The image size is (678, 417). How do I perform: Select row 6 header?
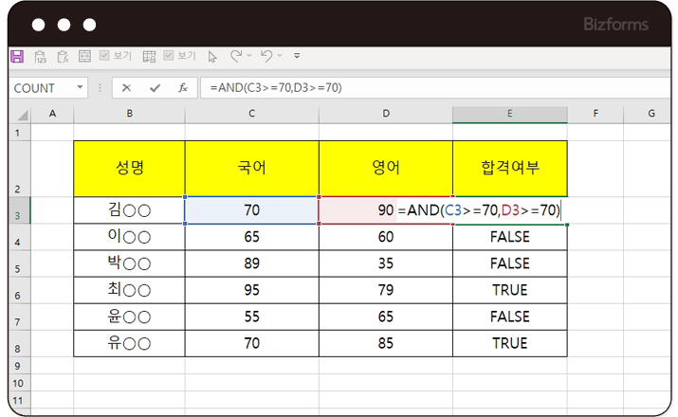point(17,290)
